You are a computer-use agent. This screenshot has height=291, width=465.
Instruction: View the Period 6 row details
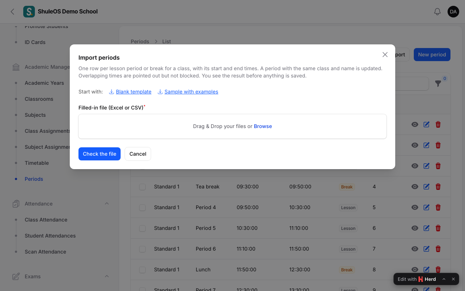tap(415, 249)
